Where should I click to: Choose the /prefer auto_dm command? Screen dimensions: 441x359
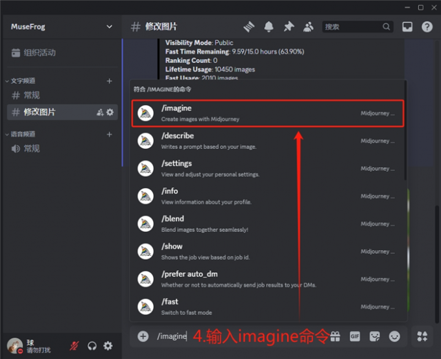coord(268,279)
